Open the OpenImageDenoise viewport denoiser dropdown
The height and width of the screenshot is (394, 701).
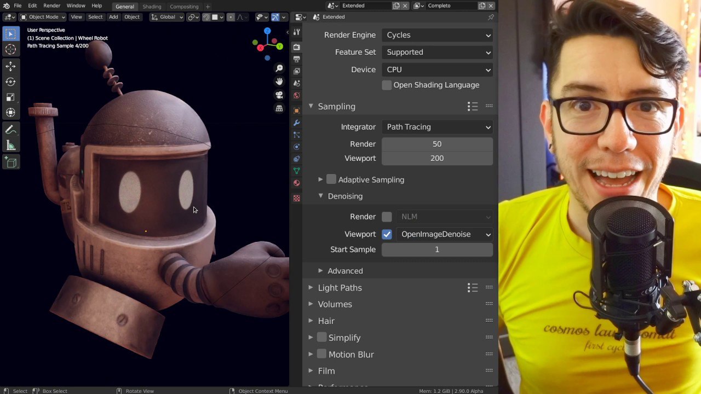click(x=444, y=234)
